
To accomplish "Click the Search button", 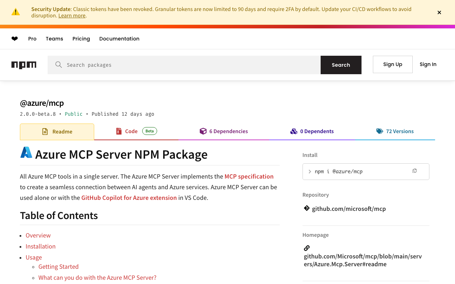I will click(341, 65).
